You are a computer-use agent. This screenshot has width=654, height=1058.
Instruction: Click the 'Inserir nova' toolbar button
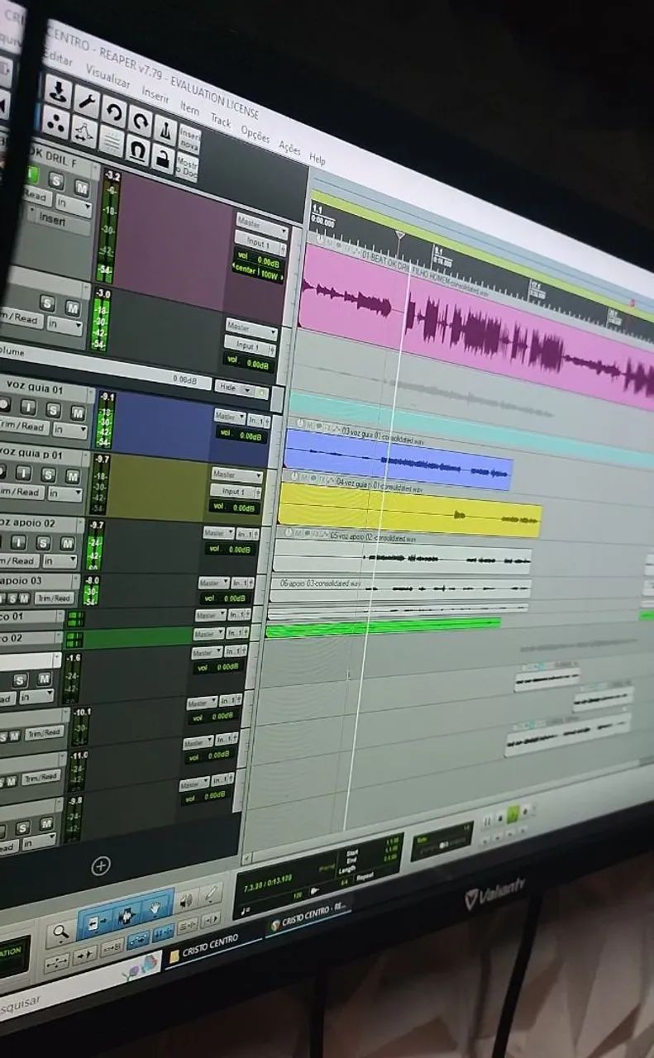click(189, 138)
